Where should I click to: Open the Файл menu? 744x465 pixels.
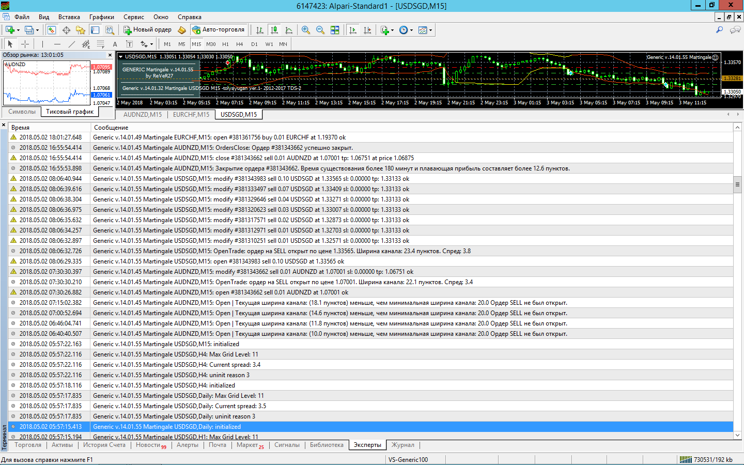pos(22,17)
